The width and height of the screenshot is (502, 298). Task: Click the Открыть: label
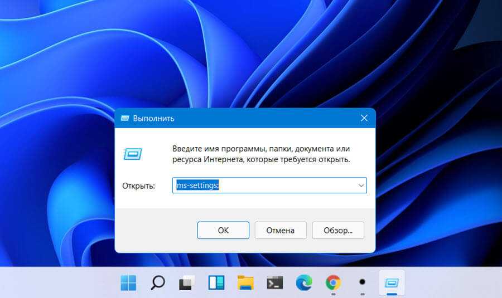point(138,186)
